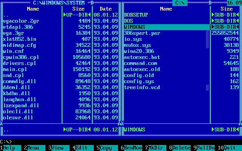The width and height of the screenshot is (242, 151).
Task: Select file ddeml.dll
Action: 60,87
